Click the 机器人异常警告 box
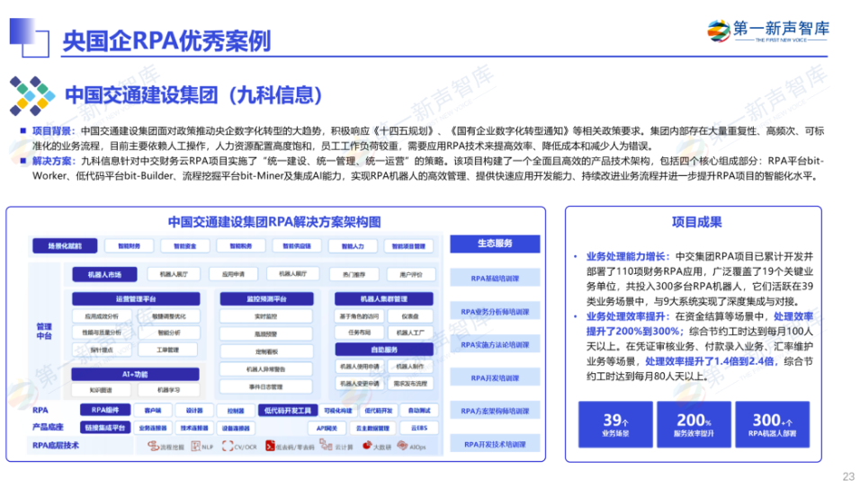Image resolution: width=860 pixels, height=497 pixels. [266, 368]
